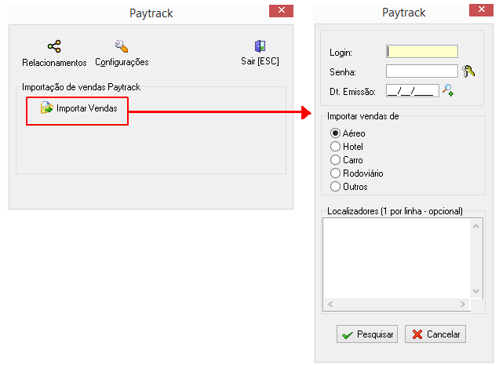Click Localizadores scroll down arrow

point(476,290)
